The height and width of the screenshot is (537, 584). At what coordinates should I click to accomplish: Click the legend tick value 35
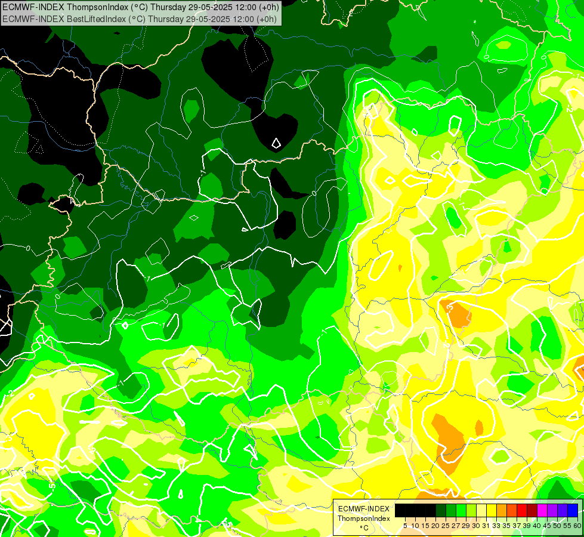(507, 526)
